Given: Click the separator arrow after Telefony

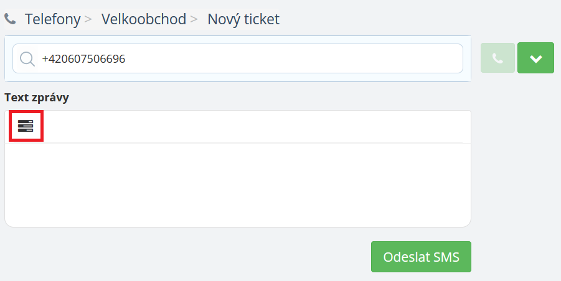Looking at the screenshot, I should pos(88,20).
